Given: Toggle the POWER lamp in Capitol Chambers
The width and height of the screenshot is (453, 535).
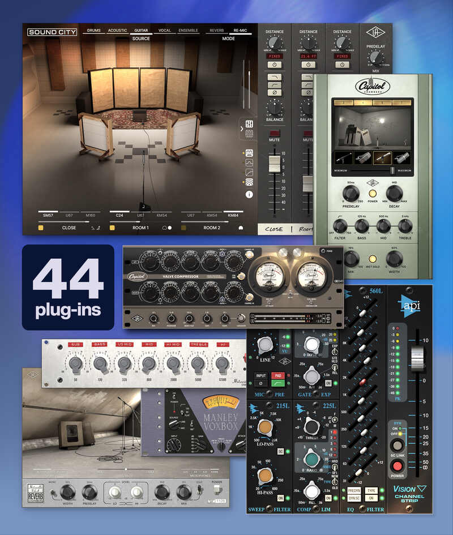Looking at the screenshot, I should pos(373,194).
